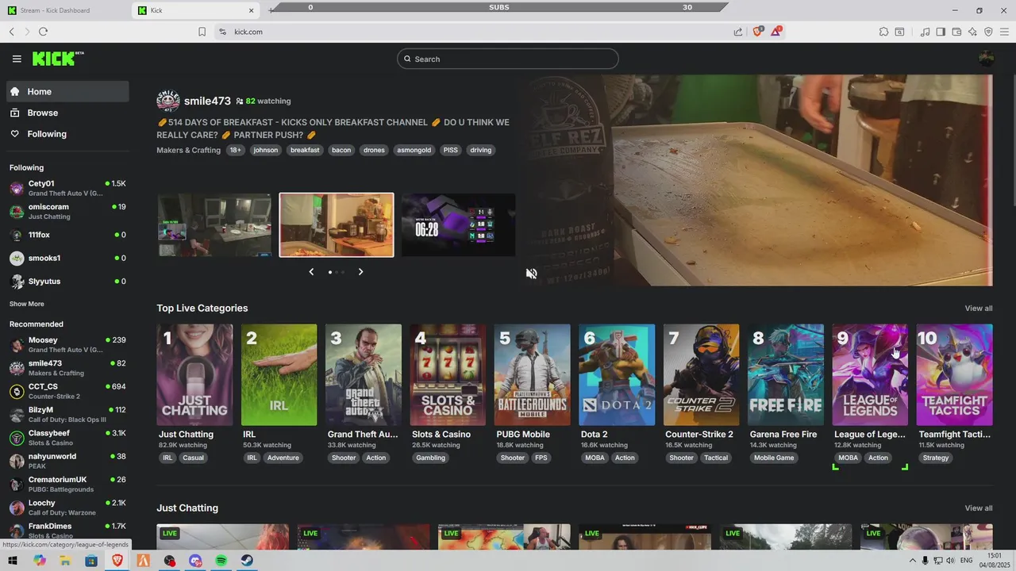
Task: Open the Brave playlist music note icon
Action: (x=925, y=32)
